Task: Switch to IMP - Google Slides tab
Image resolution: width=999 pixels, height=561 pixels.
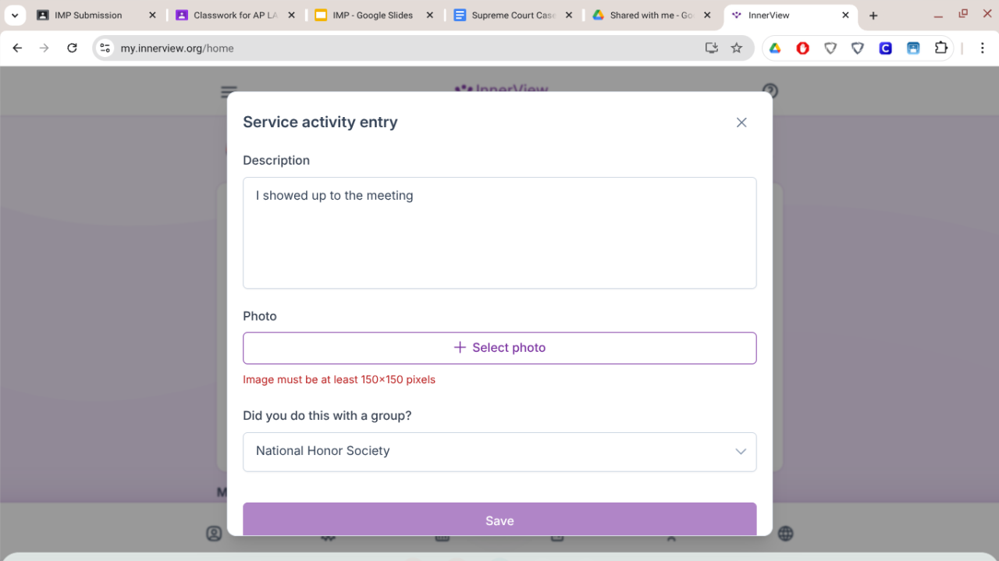Action: (372, 16)
